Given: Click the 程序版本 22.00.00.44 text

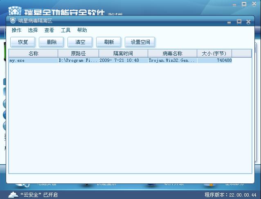Looking at the screenshot, I should [x=231, y=194].
